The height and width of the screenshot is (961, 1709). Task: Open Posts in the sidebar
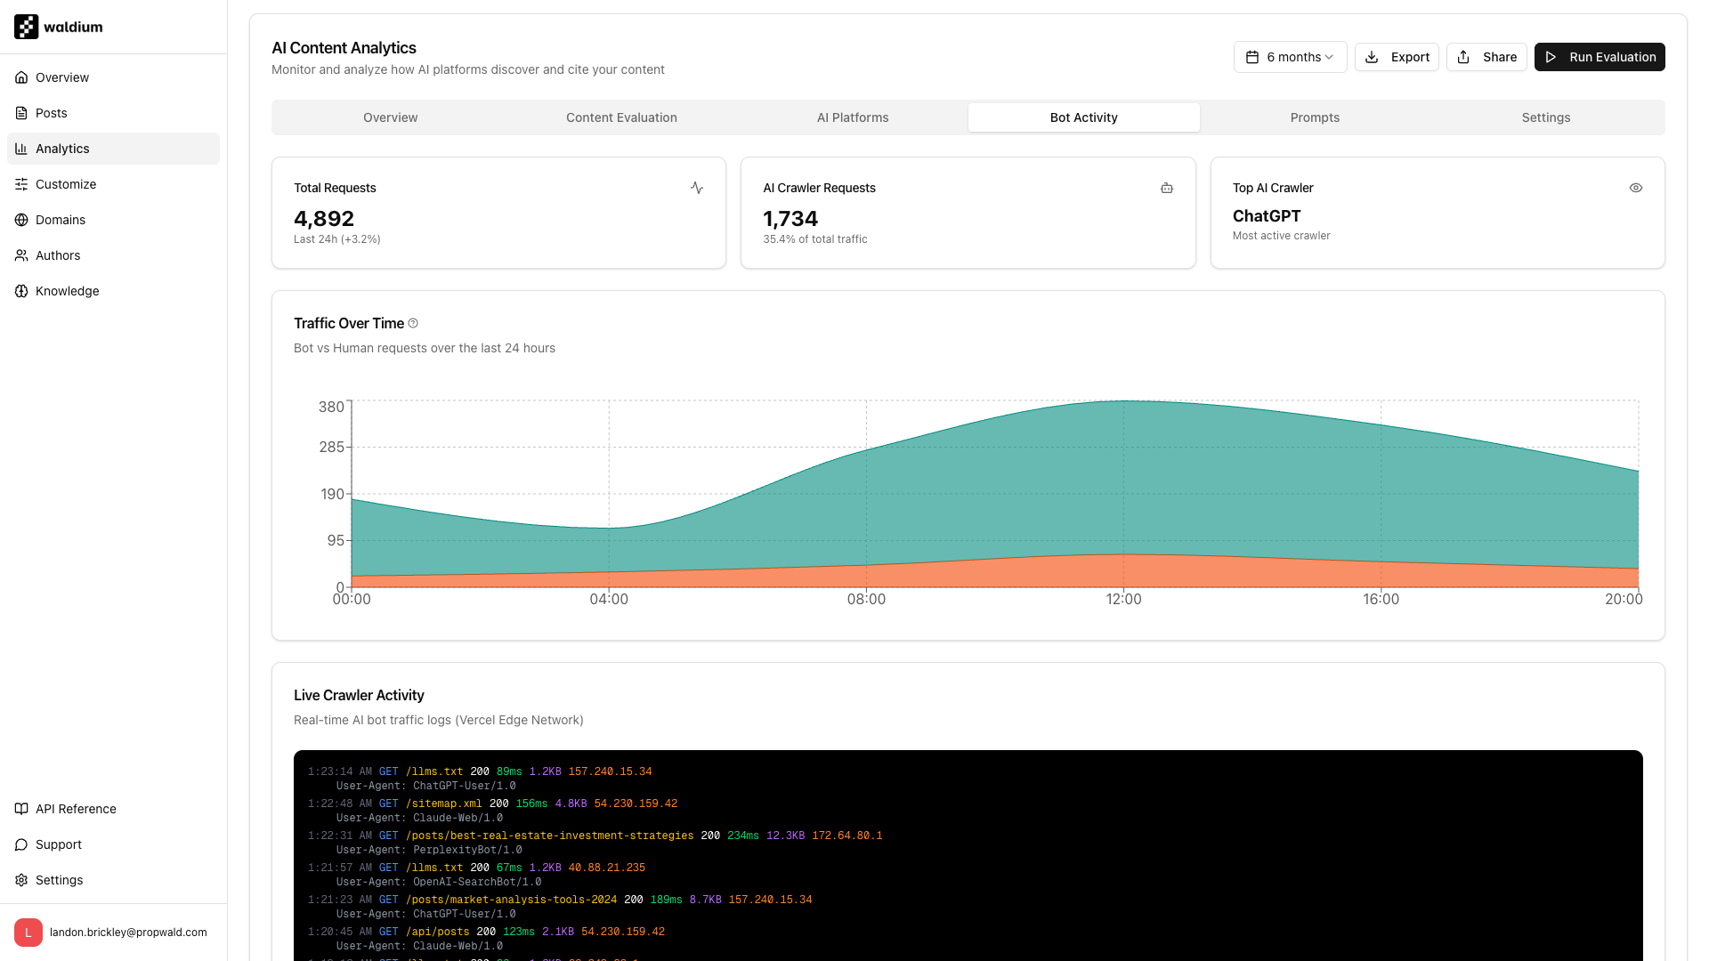113,113
